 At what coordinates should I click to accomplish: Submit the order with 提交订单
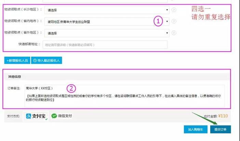[x=220, y=130]
